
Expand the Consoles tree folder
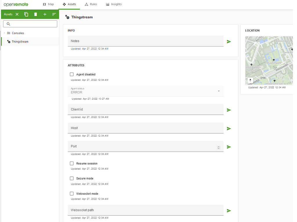coord(5,33)
